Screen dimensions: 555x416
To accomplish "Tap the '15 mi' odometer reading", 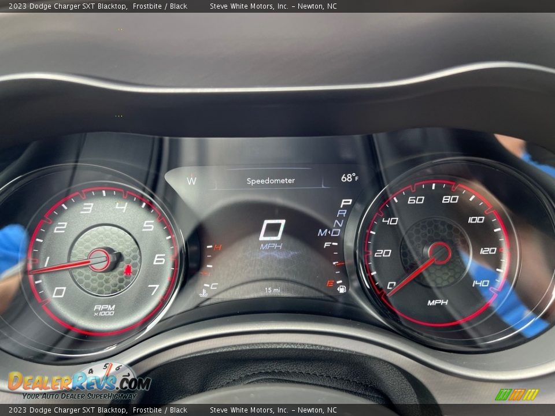I will (x=272, y=290).
